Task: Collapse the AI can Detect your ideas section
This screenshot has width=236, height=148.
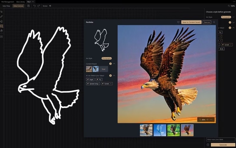Action: [114, 75]
